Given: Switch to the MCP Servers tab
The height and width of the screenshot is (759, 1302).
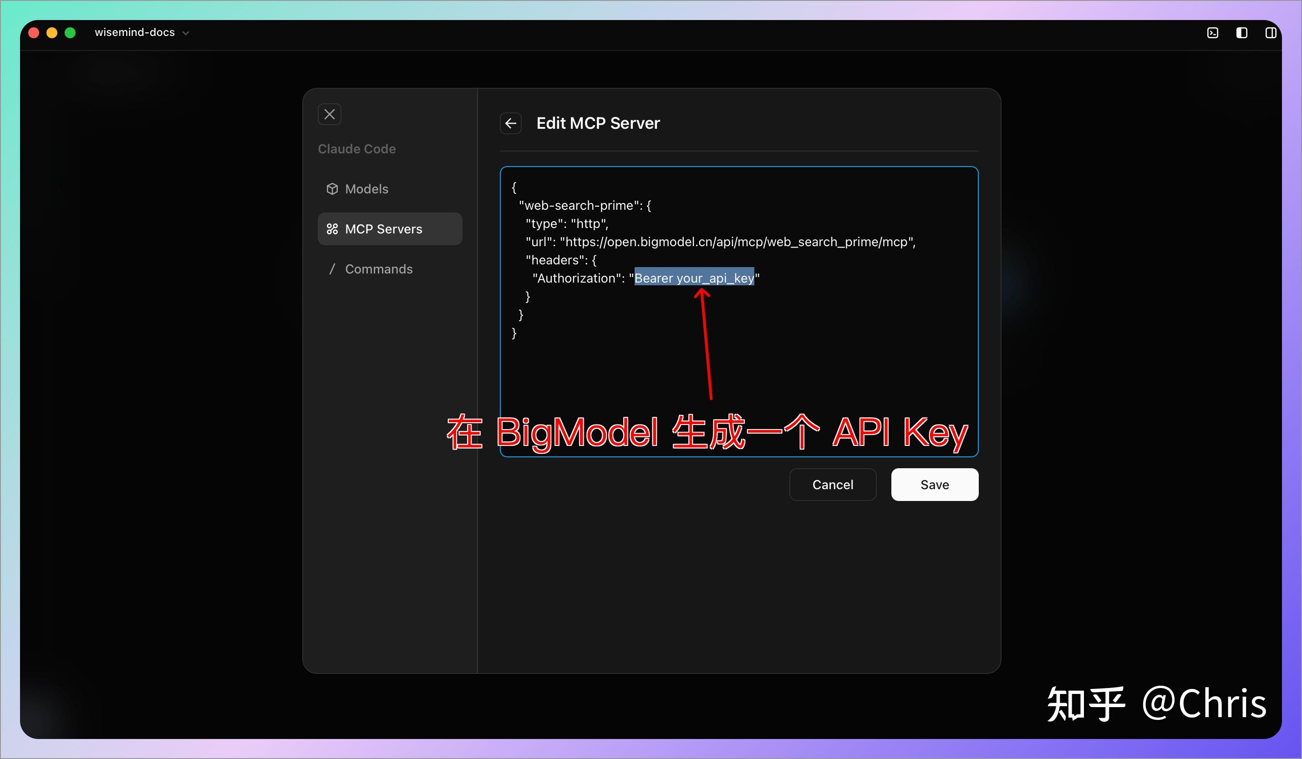Looking at the screenshot, I should click(383, 229).
